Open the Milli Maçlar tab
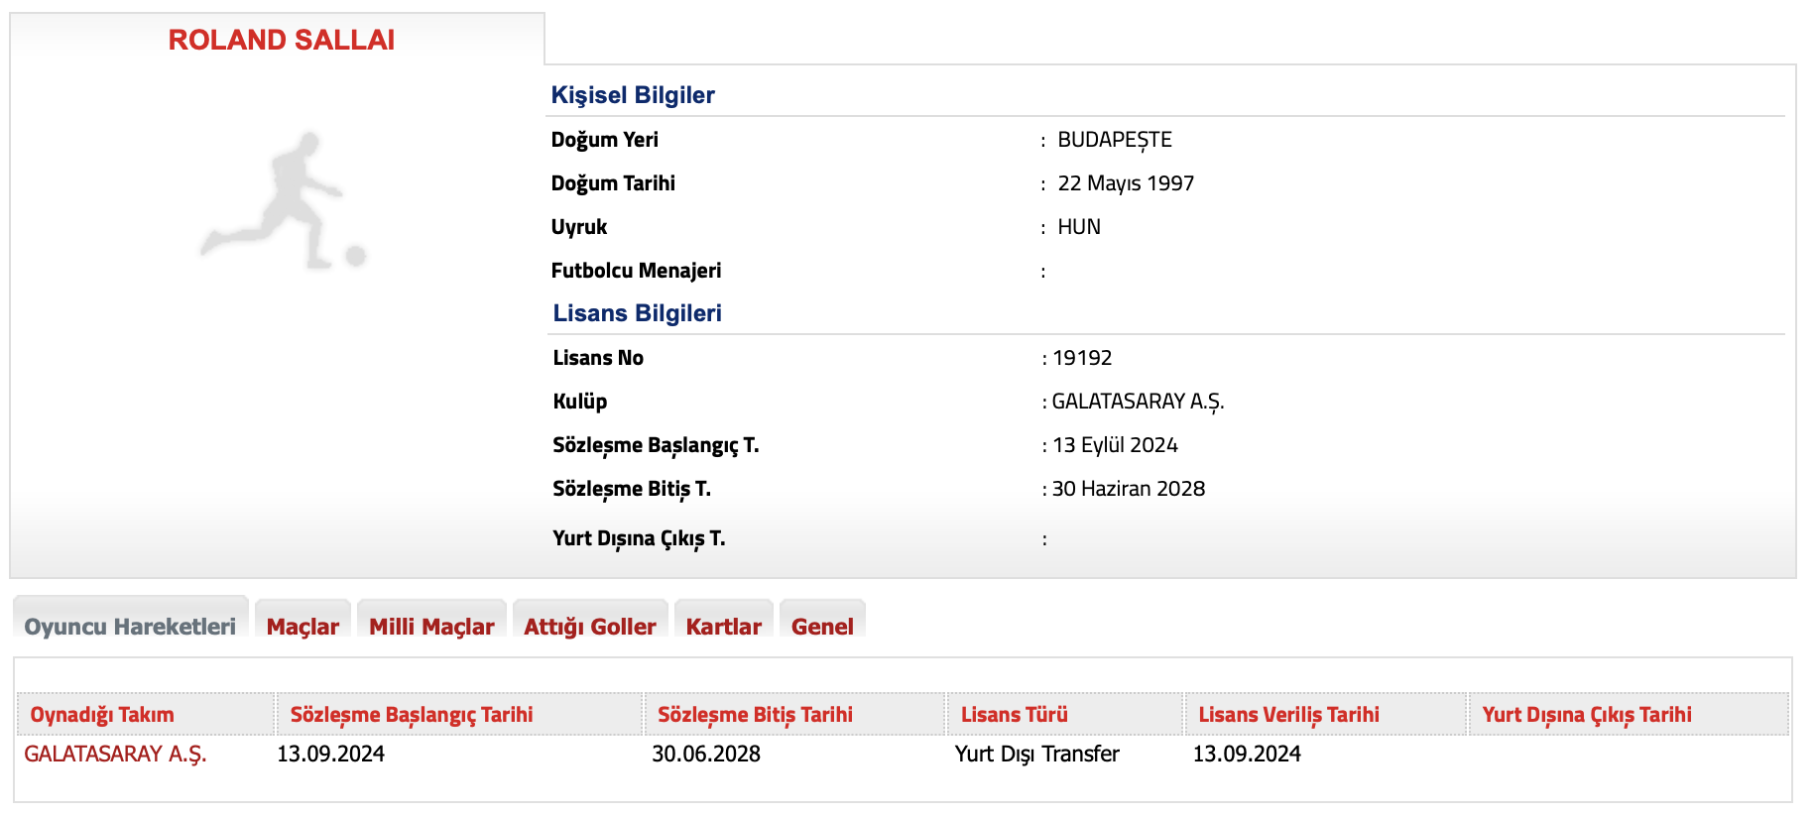1815x816 pixels. pos(431,627)
